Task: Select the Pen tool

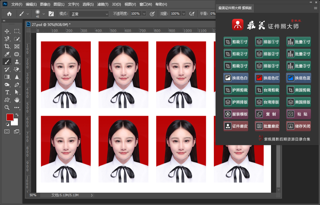Action: (17, 85)
